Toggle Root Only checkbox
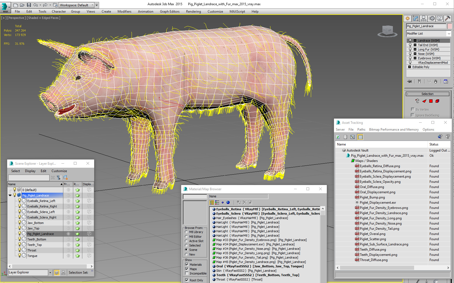454x283 pixels. 187,280
